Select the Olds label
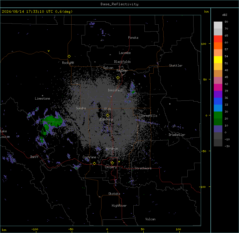The height and width of the screenshot is (233, 239). [108, 109]
